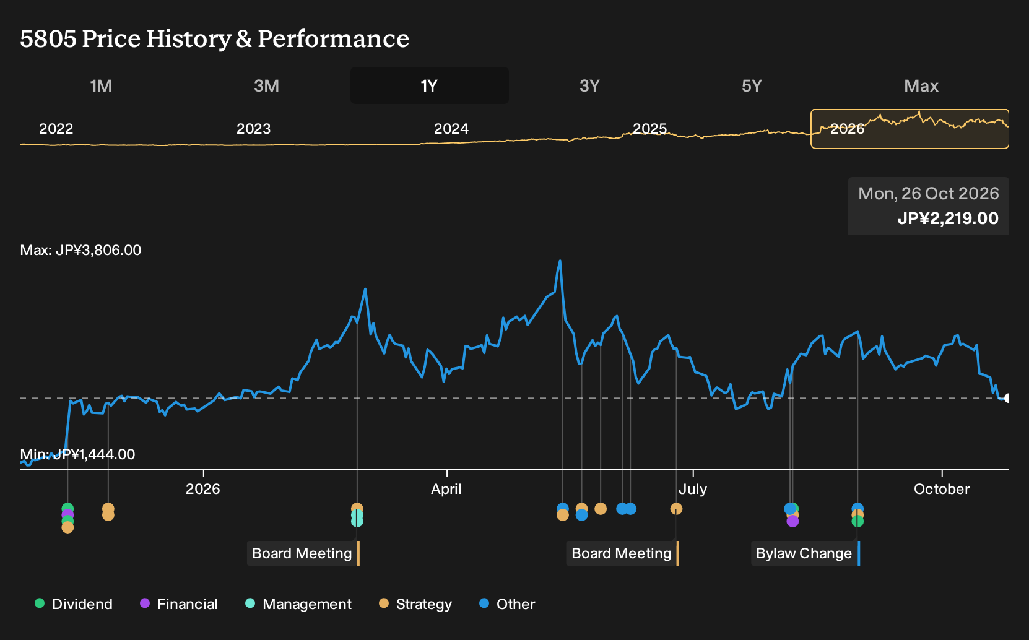Click the white current price point marker
Screen dimensions: 1029x640
(1008, 398)
